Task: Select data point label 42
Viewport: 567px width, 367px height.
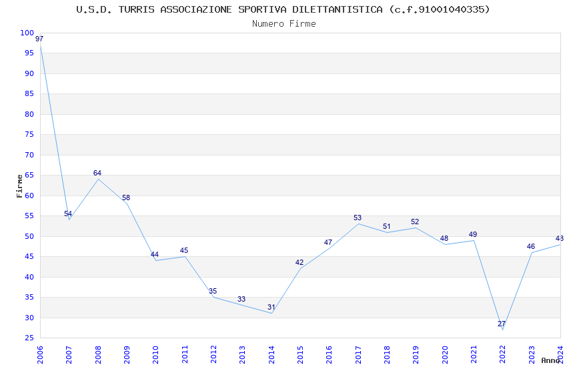Action: (300, 262)
